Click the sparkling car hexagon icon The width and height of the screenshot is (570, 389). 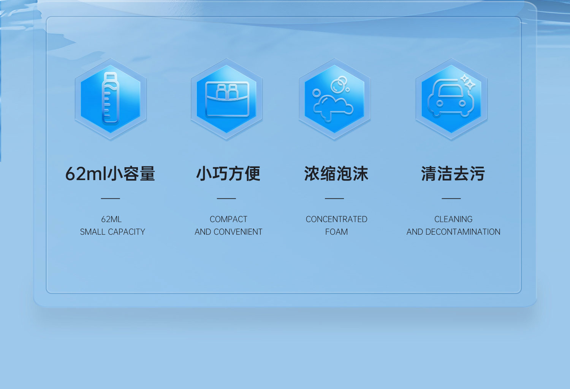coord(451,99)
